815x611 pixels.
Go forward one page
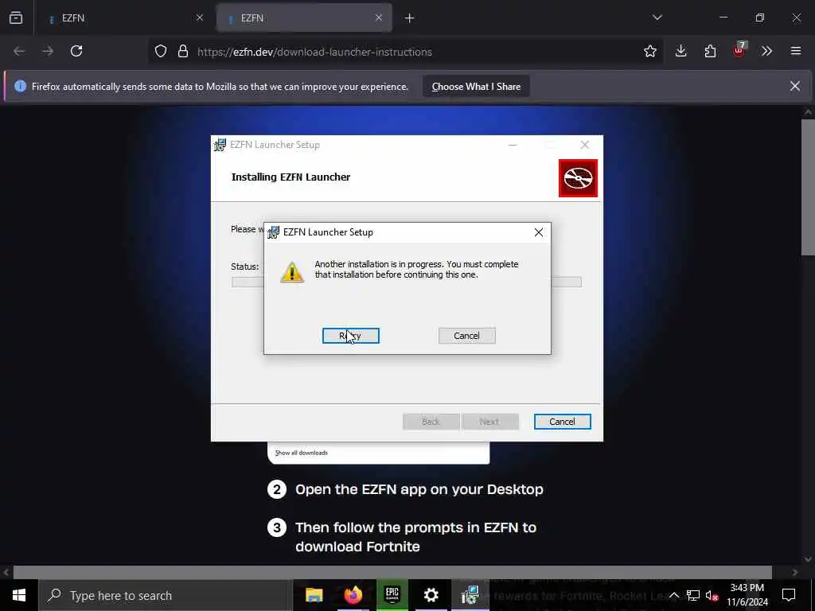click(48, 51)
